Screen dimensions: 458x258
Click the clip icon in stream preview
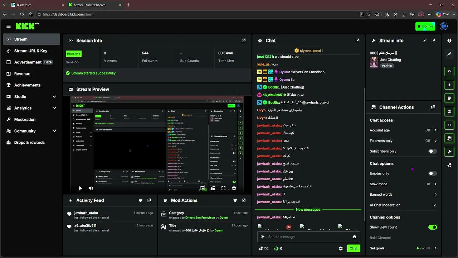coord(213,188)
